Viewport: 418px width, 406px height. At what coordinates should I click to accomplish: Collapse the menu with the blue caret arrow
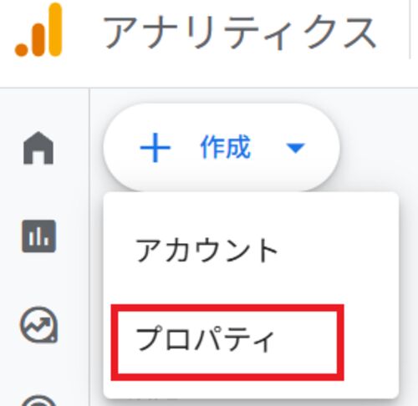(x=296, y=148)
